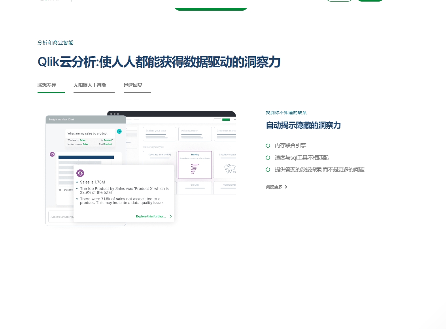Viewport: 446px width, 329px height.
Task: Select the 迅速回复 tab
Action: (137, 85)
